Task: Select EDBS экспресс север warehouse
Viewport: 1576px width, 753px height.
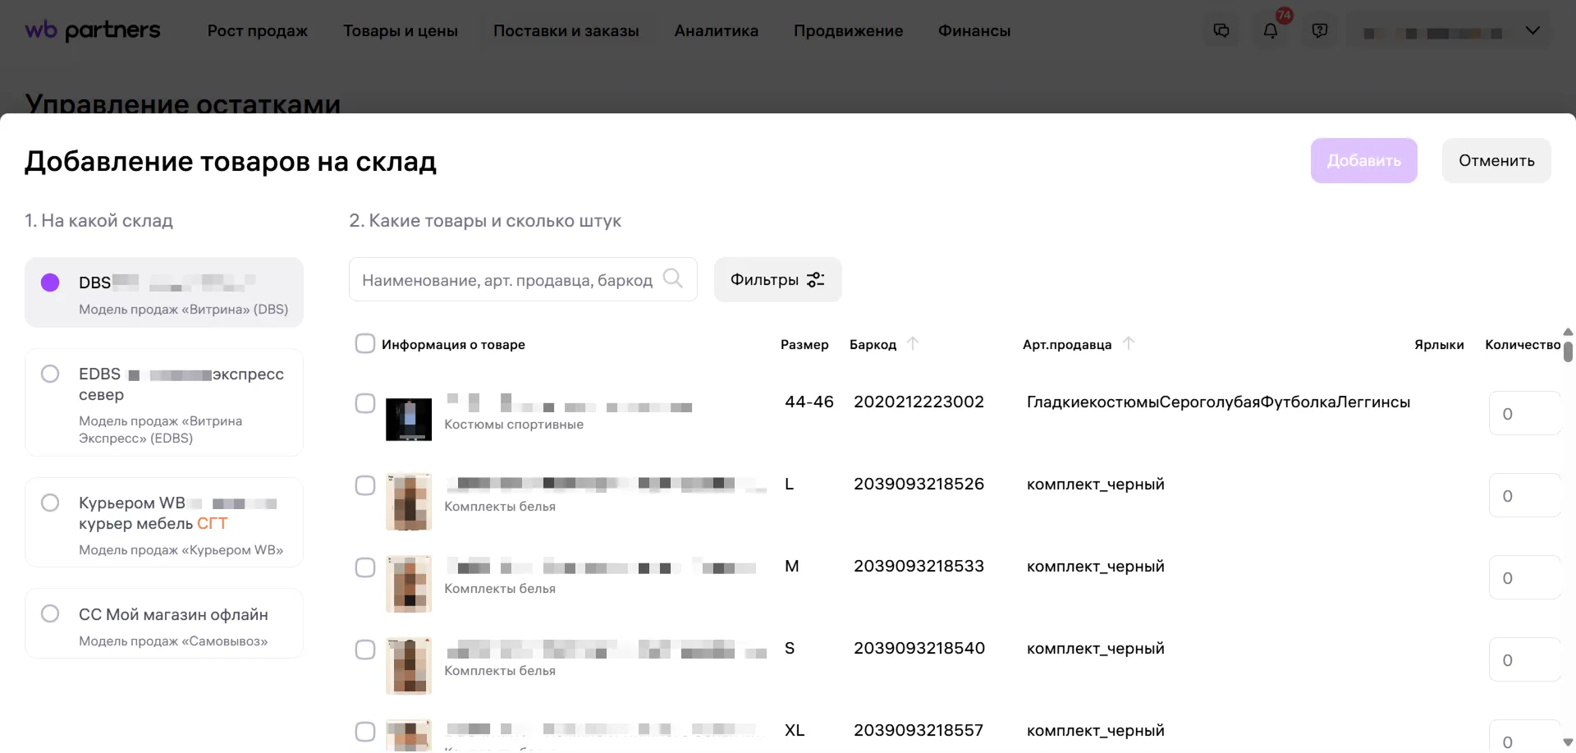Action: click(50, 374)
